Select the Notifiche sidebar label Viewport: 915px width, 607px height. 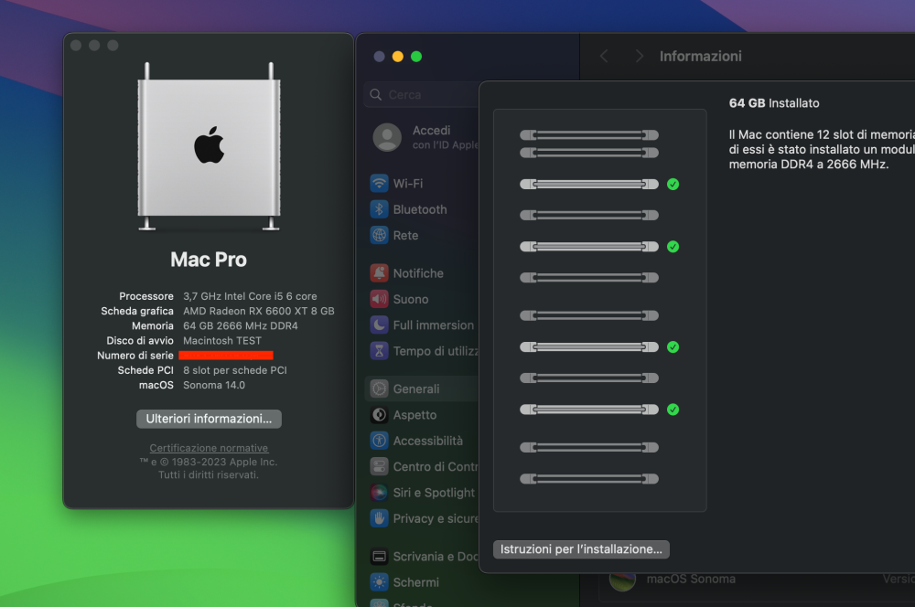pos(418,273)
